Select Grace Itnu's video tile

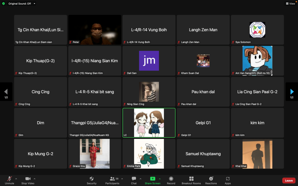(95, 154)
